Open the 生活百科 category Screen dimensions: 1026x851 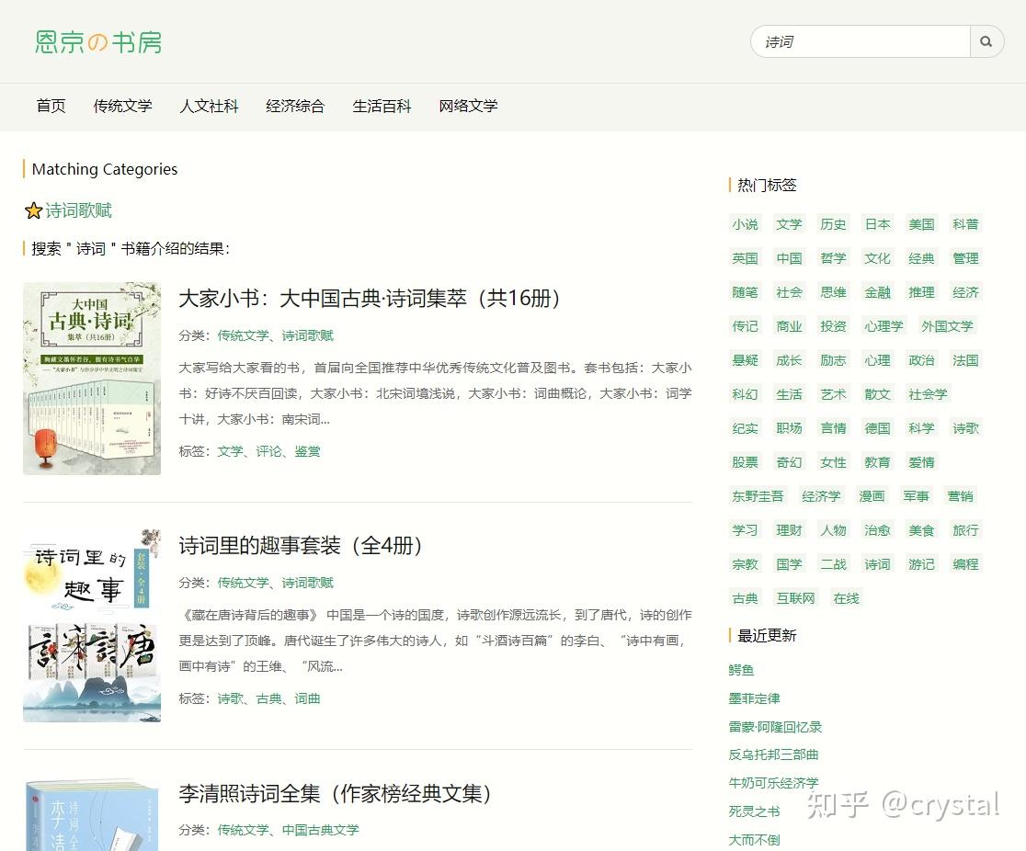click(x=382, y=106)
